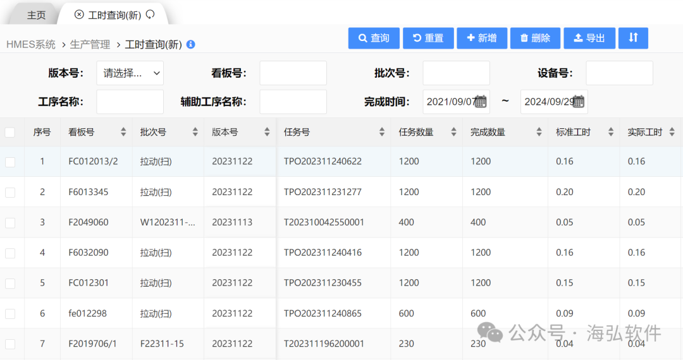Image resolution: width=683 pixels, height=360 pixels.
Task: Open the 版本号 请选择 dropdown
Action: coord(130,73)
